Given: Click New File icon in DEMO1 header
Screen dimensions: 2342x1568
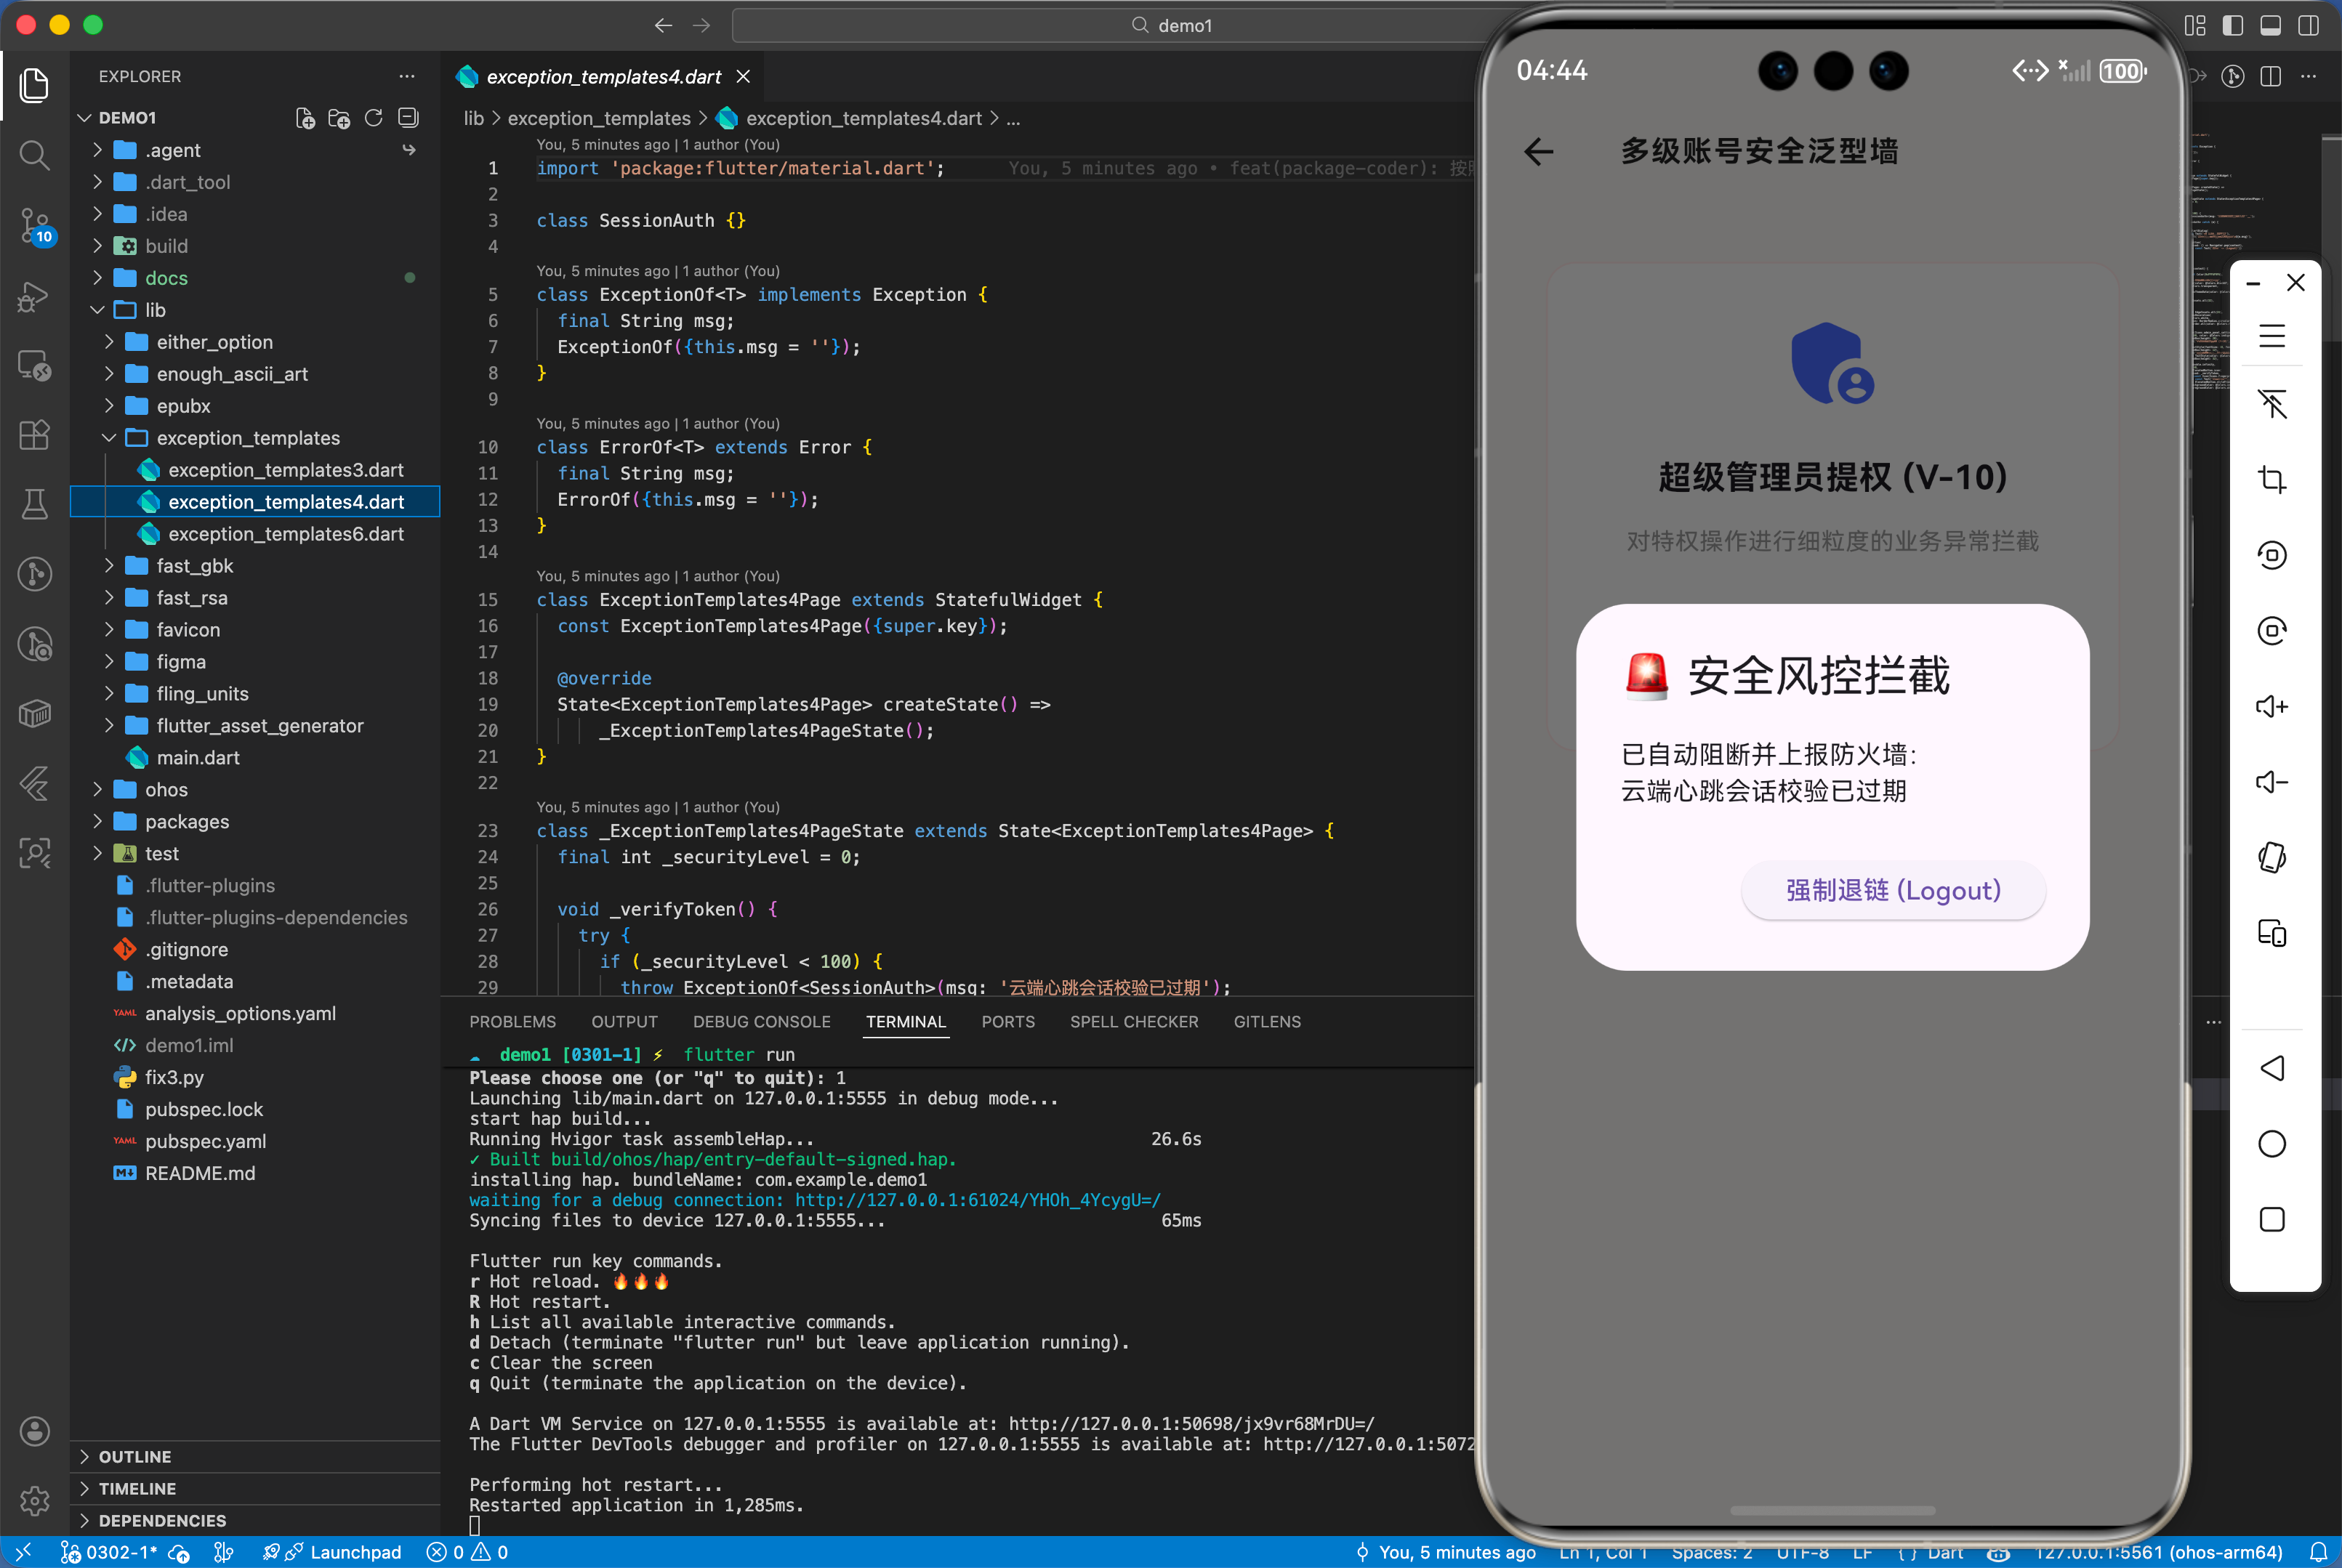Looking at the screenshot, I should click(305, 118).
